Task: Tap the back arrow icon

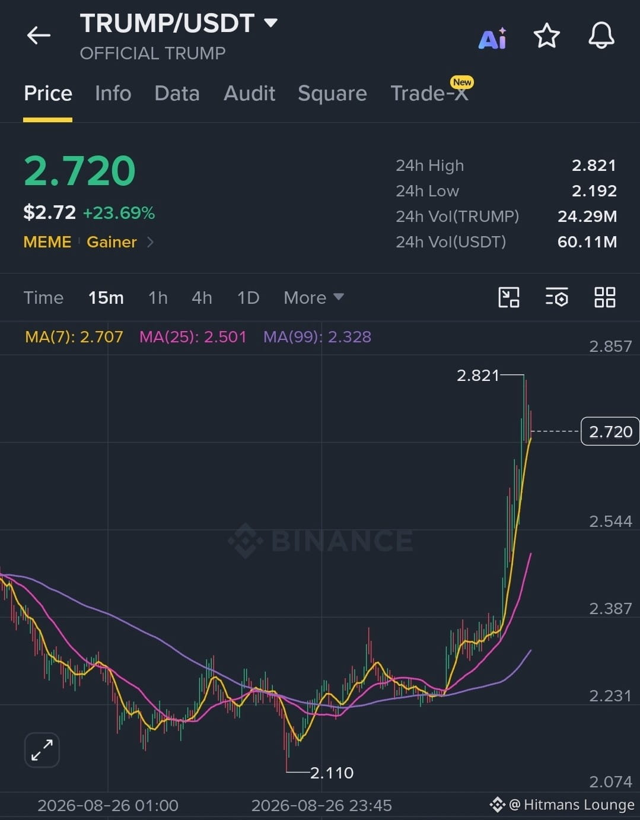Action: click(39, 36)
